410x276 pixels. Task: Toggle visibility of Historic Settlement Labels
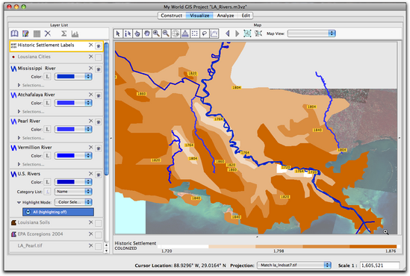pyautogui.click(x=99, y=46)
